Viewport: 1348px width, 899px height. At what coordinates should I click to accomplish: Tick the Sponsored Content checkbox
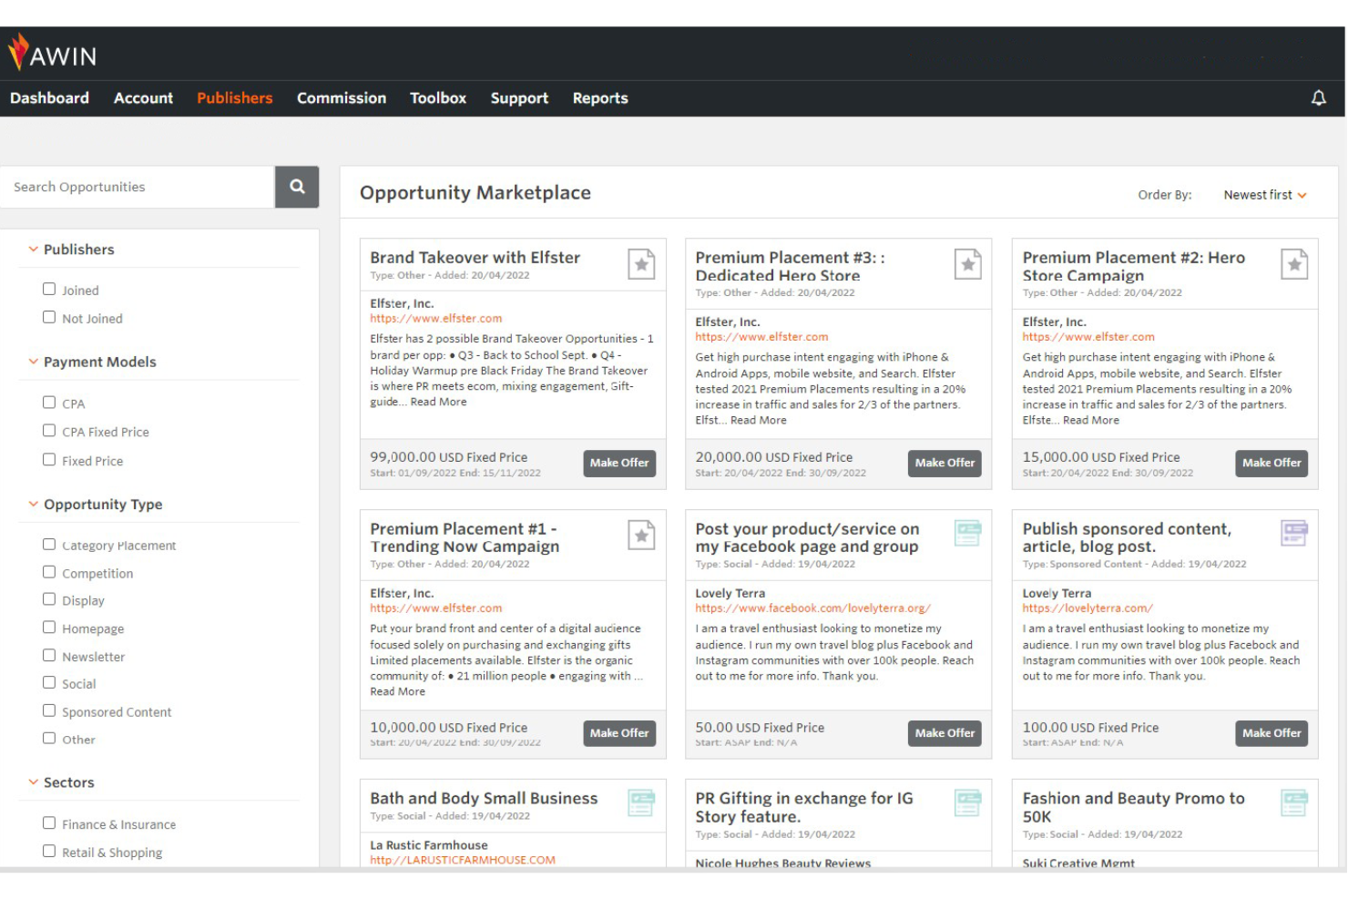click(x=49, y=711)
